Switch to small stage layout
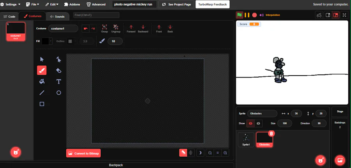The height and width of the screenshot is (168, 351). [328, 15]
